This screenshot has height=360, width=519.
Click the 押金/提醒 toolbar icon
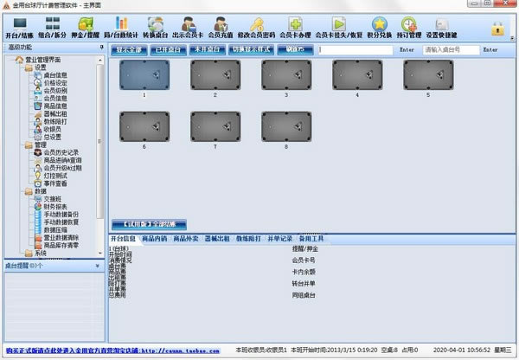[x=86, y=26]
